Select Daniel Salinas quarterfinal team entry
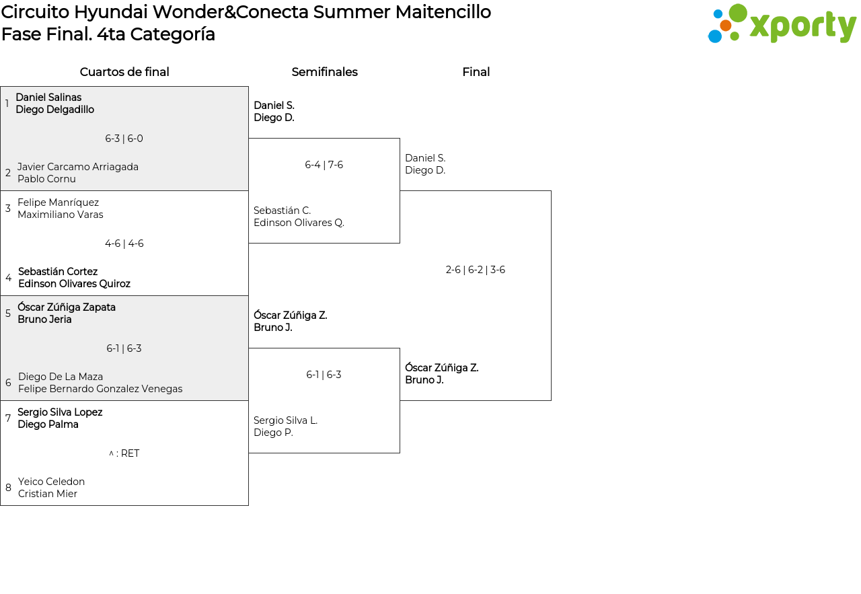861x594 pixels. click(54, 104)
